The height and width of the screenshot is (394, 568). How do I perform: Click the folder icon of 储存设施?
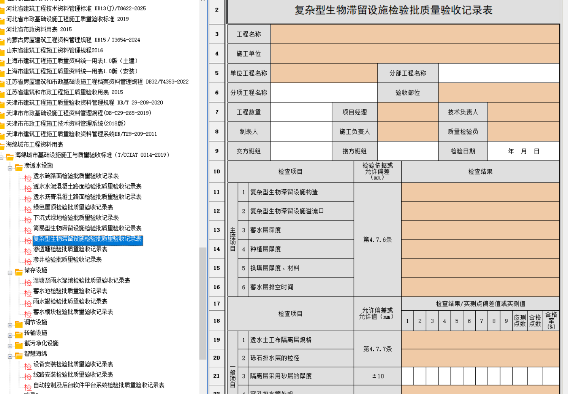coord(19,272)
